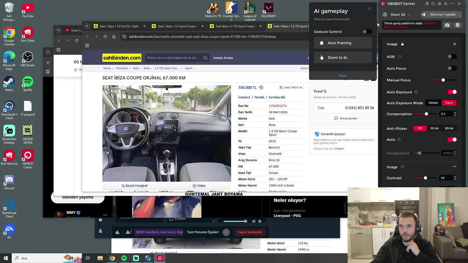The width and height of the screenshot is (468, 263).
Task: Open File Explorer from the taskbar
Action: (100, 258)
